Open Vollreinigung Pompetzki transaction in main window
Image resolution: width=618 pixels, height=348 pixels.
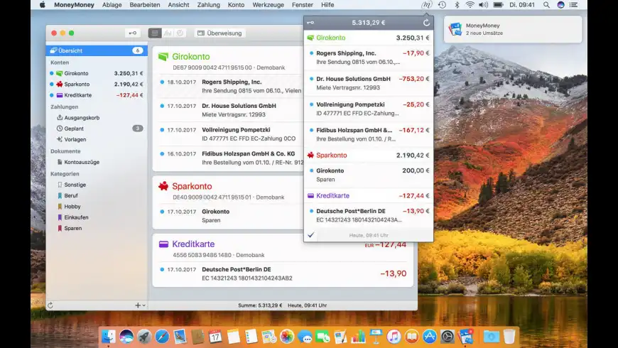228,134
